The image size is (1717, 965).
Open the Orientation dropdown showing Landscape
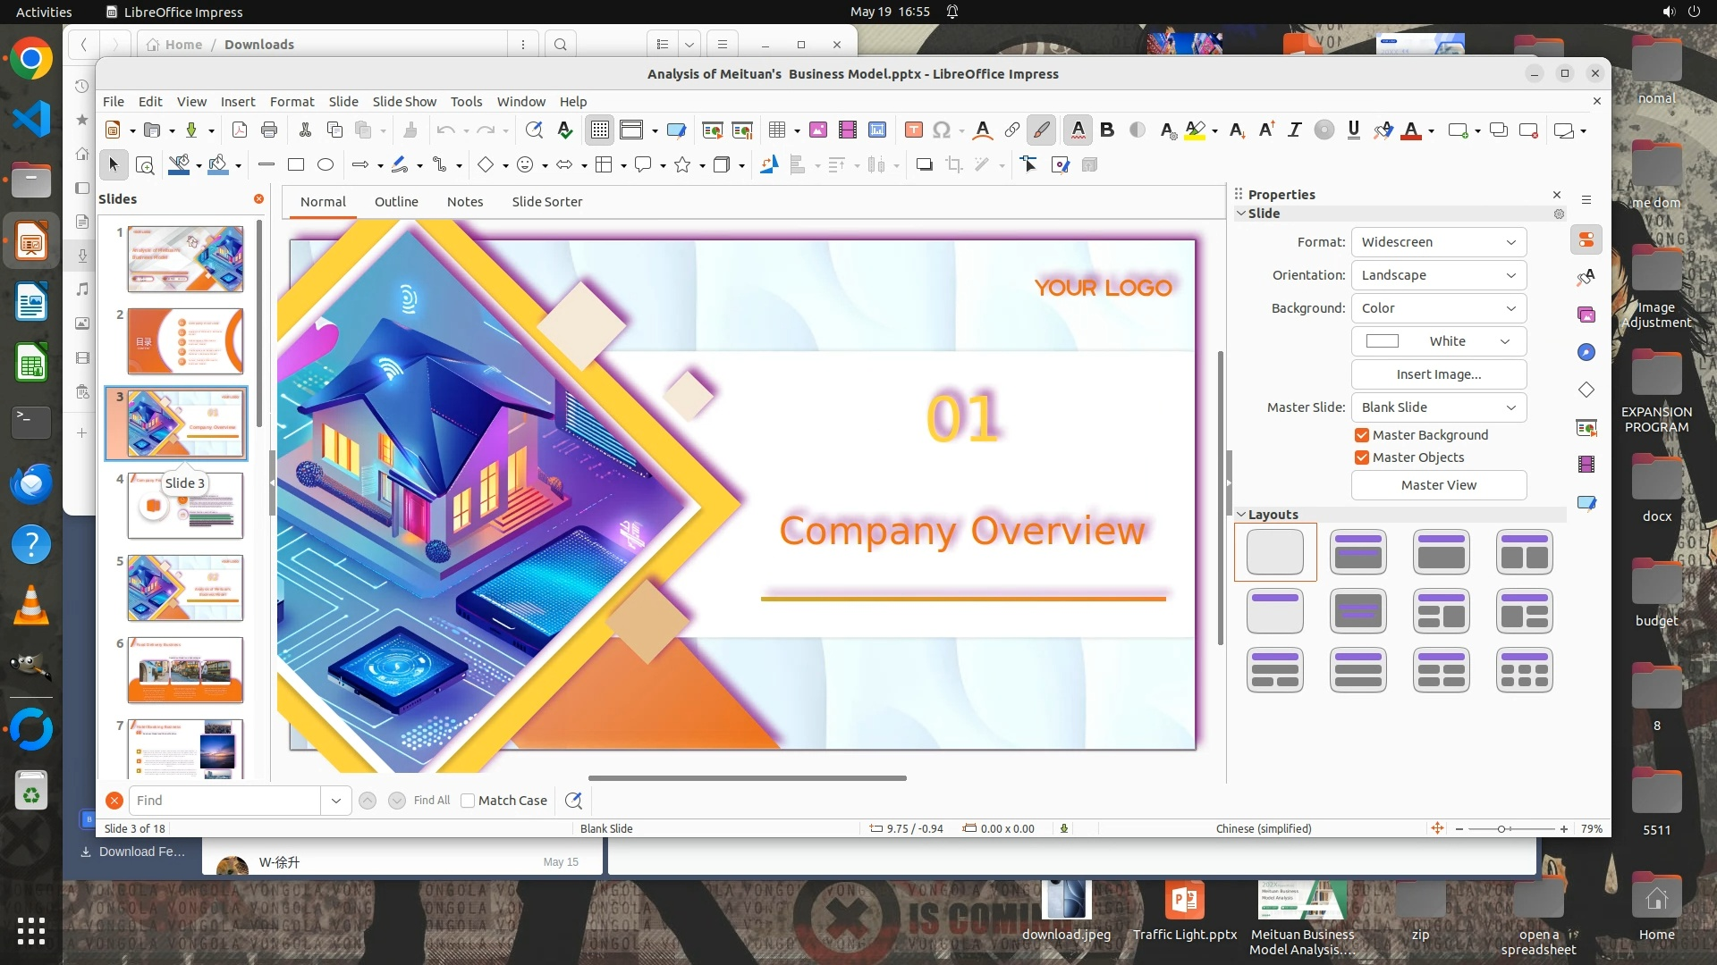[1438, 275]
